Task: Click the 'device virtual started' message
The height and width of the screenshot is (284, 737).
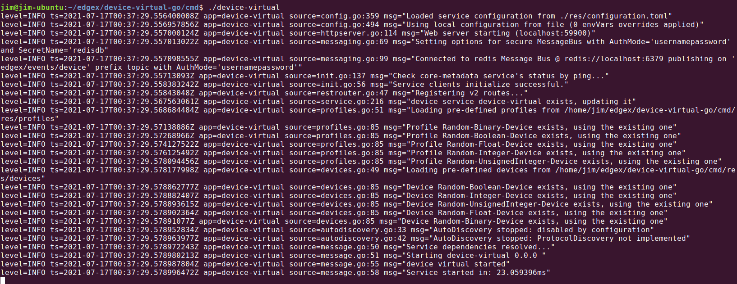Action: coord(456,264)
